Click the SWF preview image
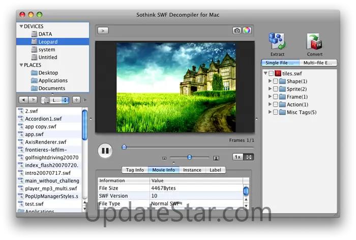356x240 pixels. (x=176, y=87)
